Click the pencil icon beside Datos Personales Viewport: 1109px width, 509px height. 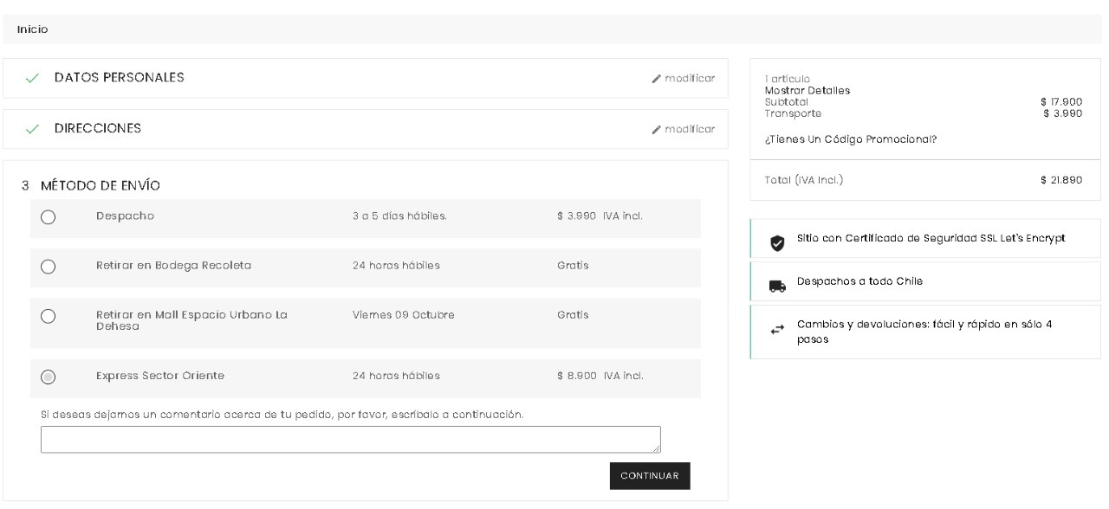pyautogui.click(x=657, y=80)
